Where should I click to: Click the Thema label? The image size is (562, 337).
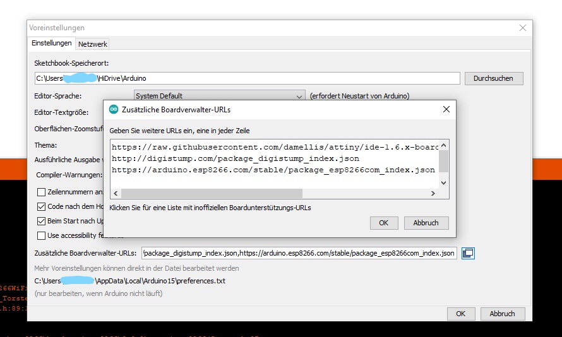point(45,145)
